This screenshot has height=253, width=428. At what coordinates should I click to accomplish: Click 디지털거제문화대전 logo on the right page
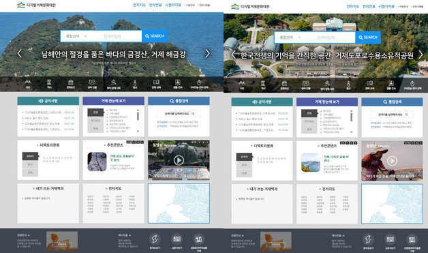click(249, 7)
